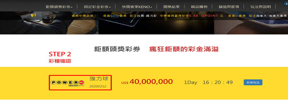Click the round blue-ringed icon at top right
288x112 pixels.
pyautogui.click(x=287, y=3)
